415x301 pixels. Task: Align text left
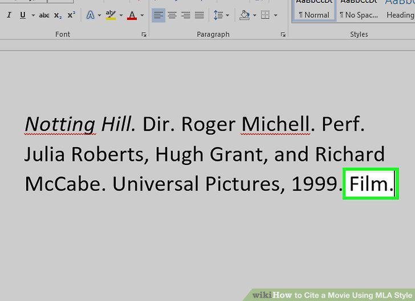158,15
